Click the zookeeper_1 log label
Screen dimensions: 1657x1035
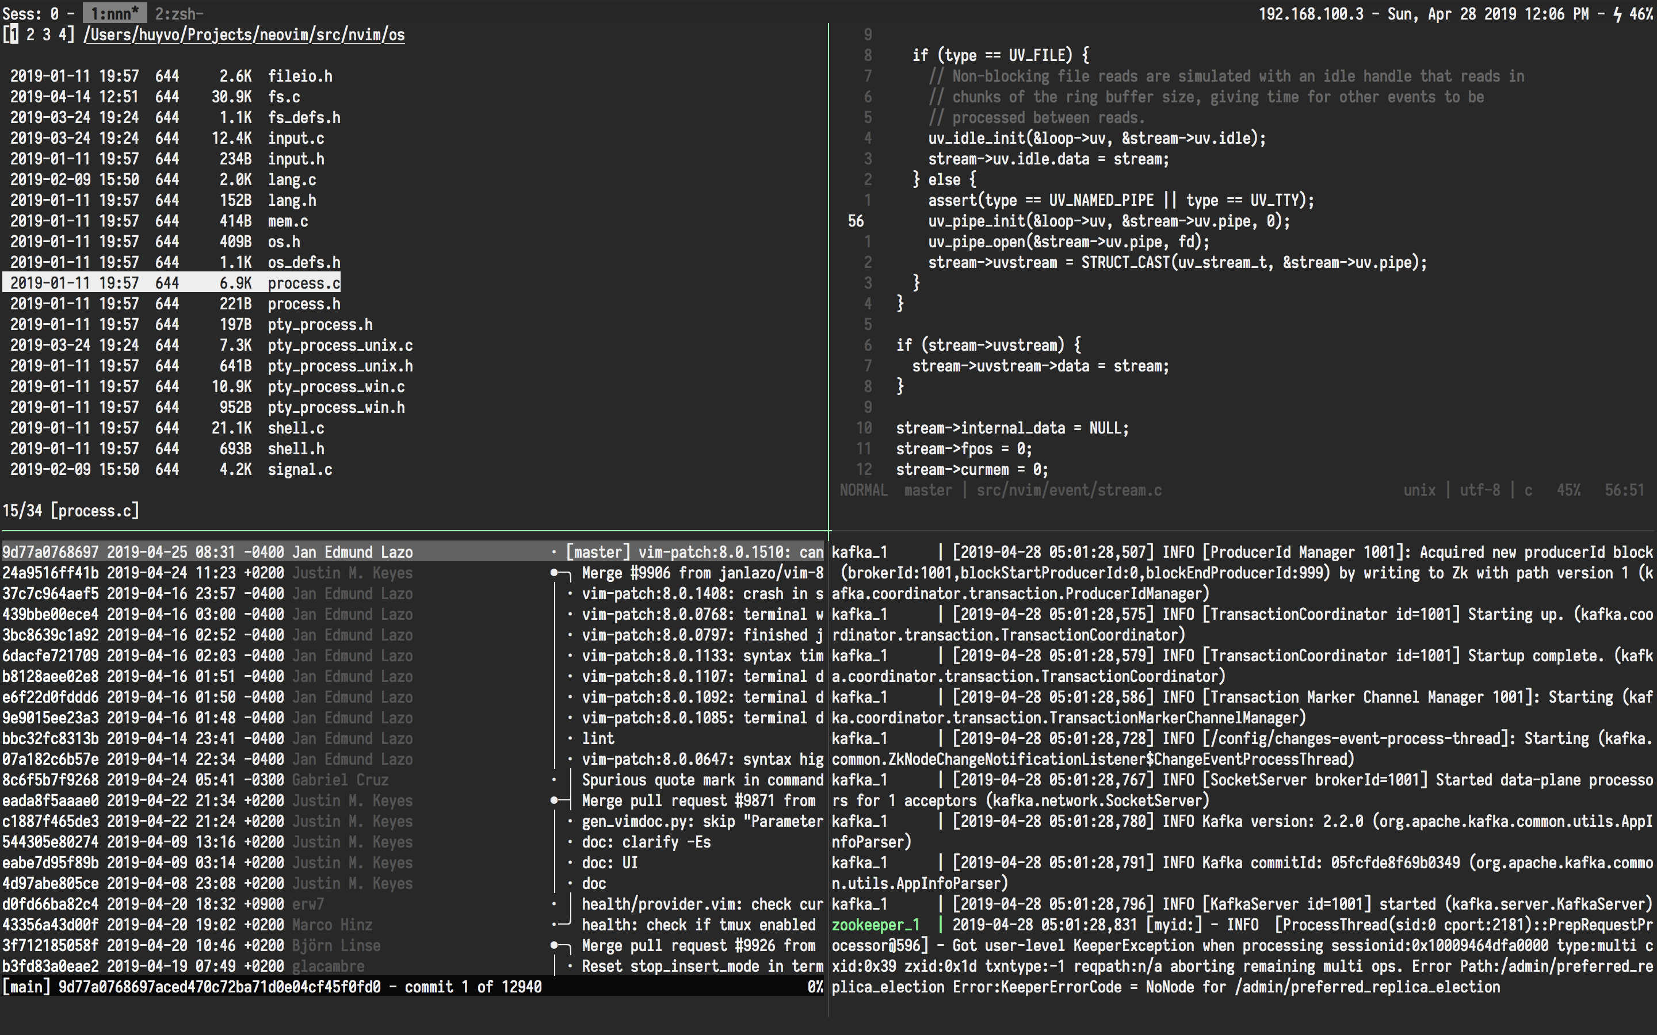pos(876,926)
